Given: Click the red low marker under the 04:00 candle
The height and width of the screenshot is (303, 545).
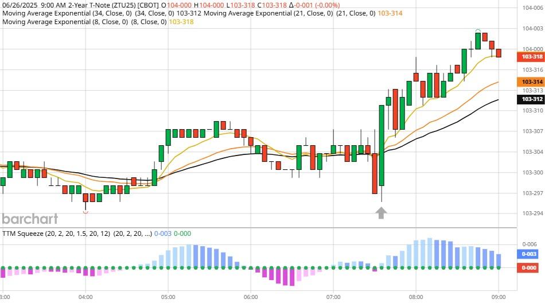Looking at the screenshot, I should pyautogui.click(x=85, y=212).
